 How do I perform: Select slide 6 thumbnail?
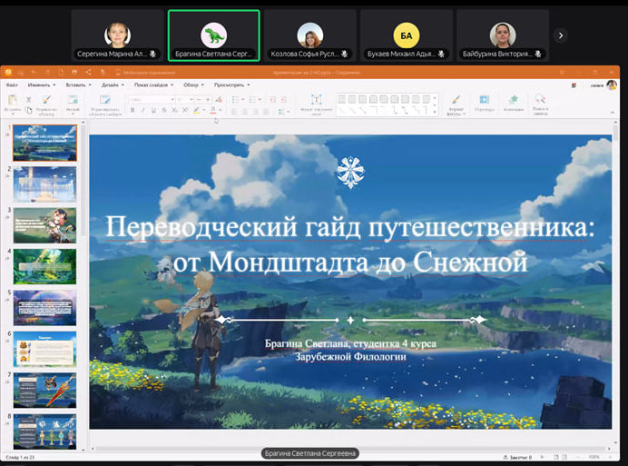click(44, 349)
